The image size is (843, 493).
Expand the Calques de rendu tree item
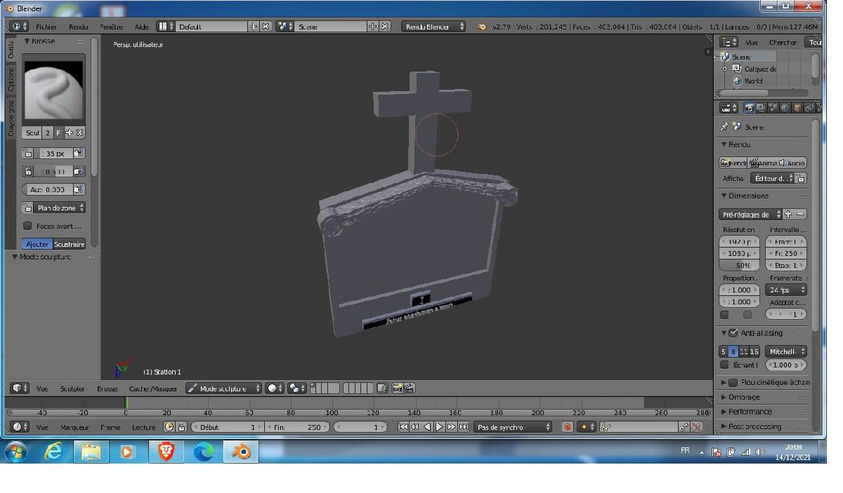pos(725,69)
